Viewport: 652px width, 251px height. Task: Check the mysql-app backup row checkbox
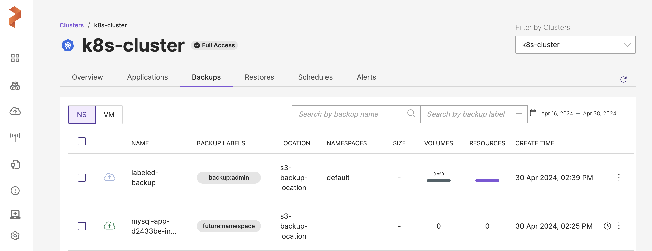coord(82,226)
